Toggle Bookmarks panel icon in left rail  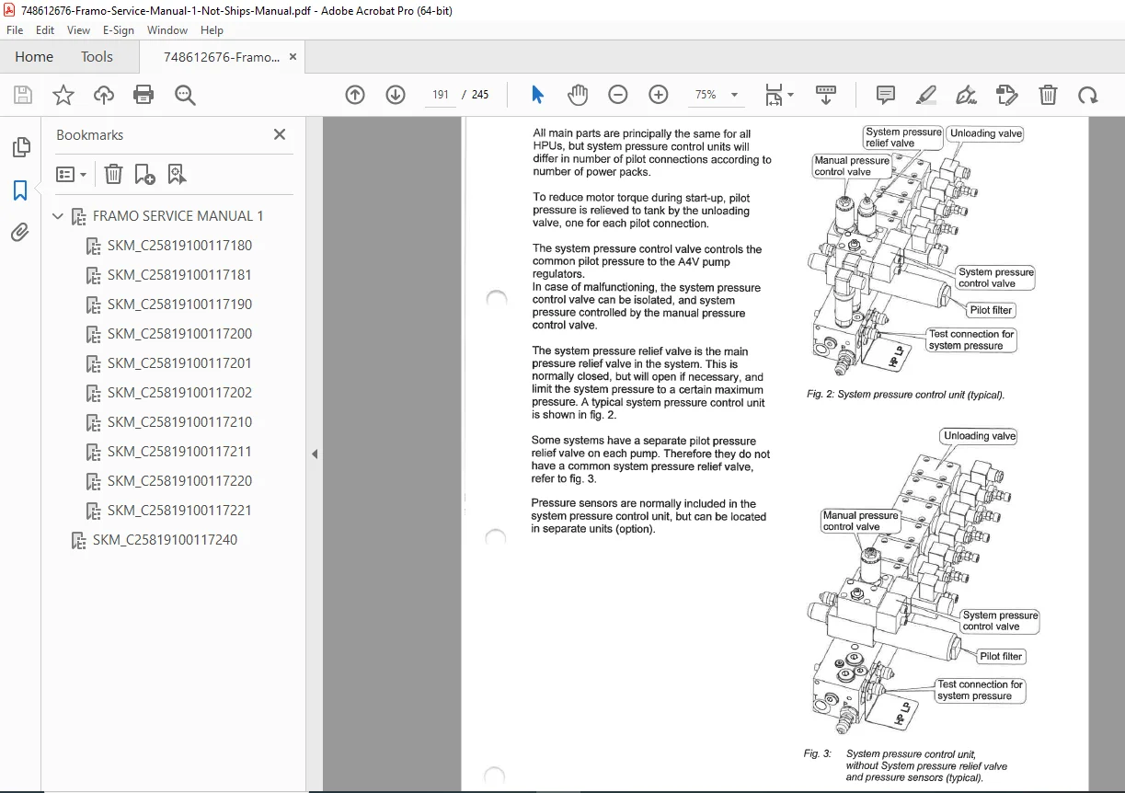pyautogui.click(x=20, y=190)
